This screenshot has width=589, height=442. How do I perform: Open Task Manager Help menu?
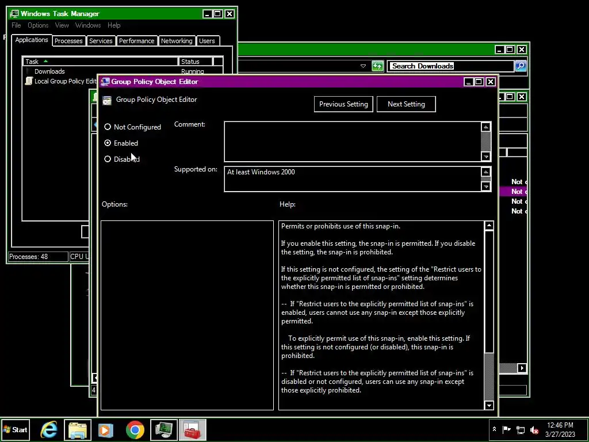[x=114, y=25]
